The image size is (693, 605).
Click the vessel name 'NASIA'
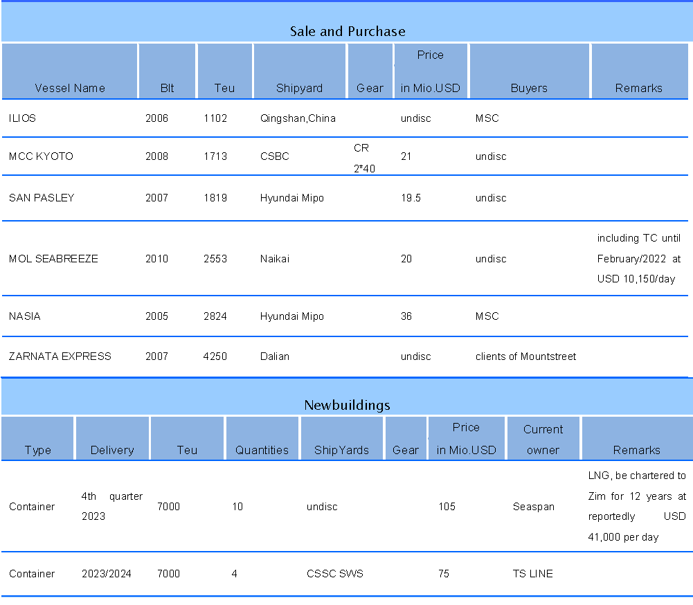tap(25, 316)
